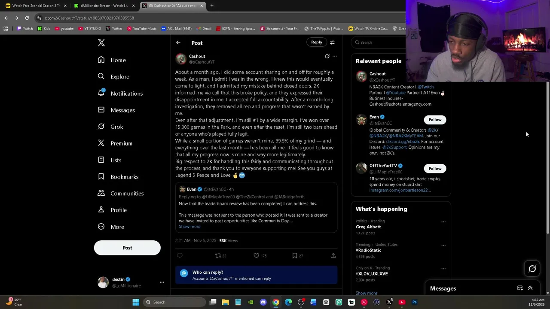Open Explore in the sidebar

pyautogui.click(x=113, y=76)
